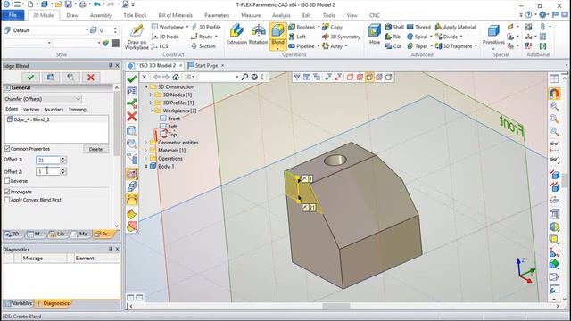Toggle the Propagate checkbox
The height and width of the screenshot is (321, 571).
[x=7, y=192]
